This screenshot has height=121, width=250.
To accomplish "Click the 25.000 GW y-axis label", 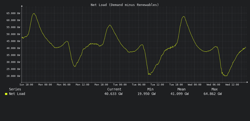I will [13, 69].
